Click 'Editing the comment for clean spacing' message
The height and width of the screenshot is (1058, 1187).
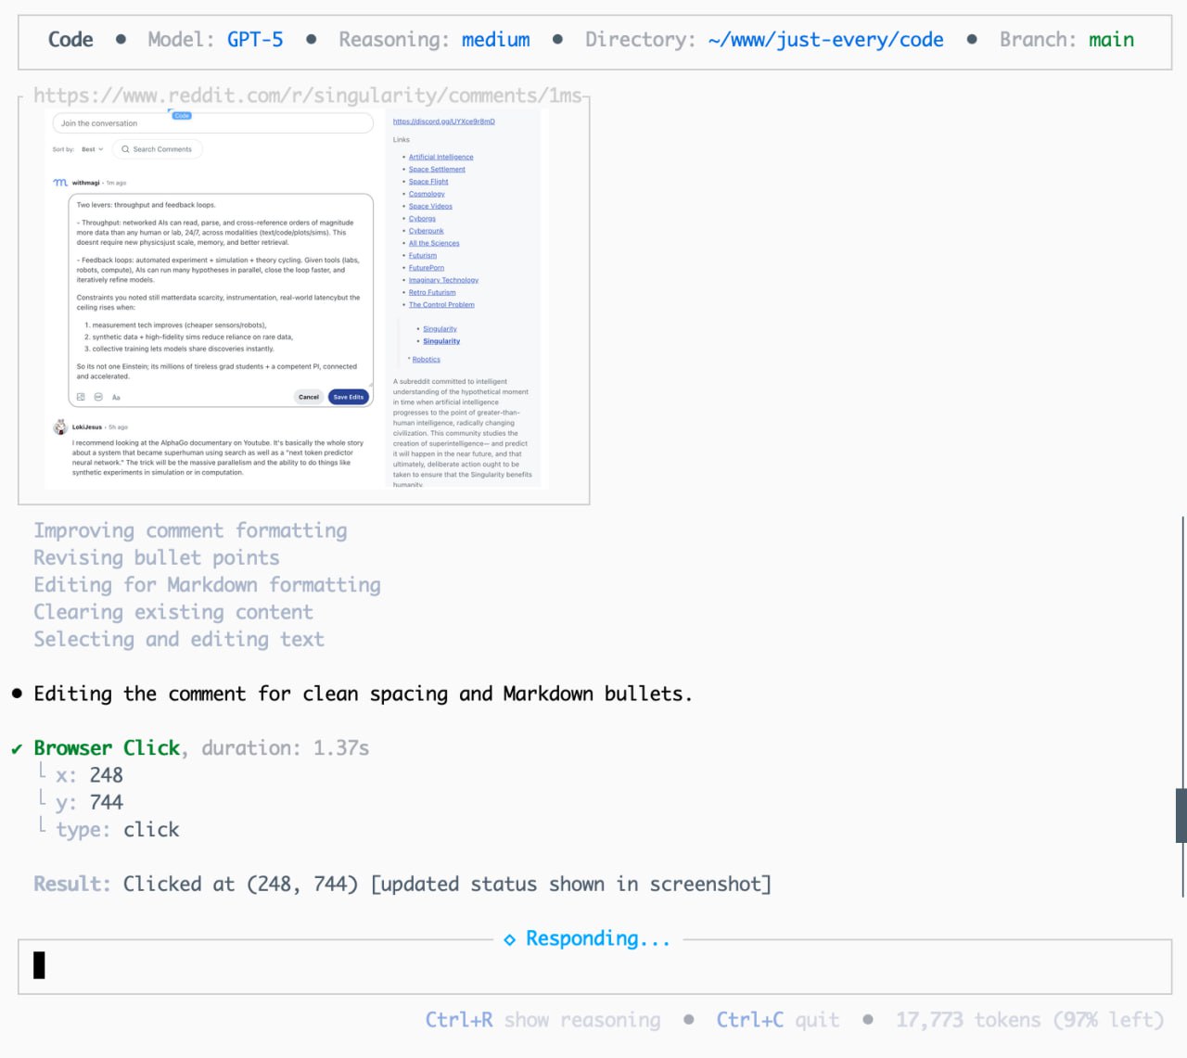pos(363,694)
